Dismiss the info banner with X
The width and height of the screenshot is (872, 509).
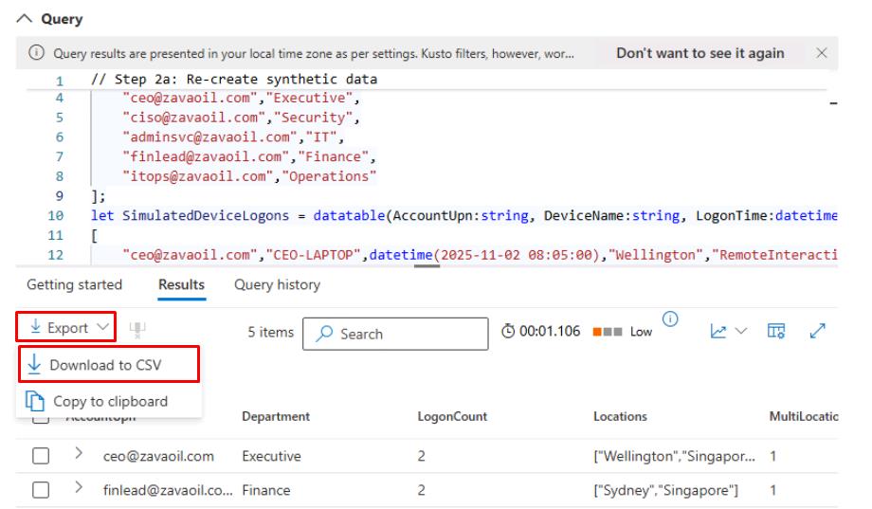click(x=822, y=53)
